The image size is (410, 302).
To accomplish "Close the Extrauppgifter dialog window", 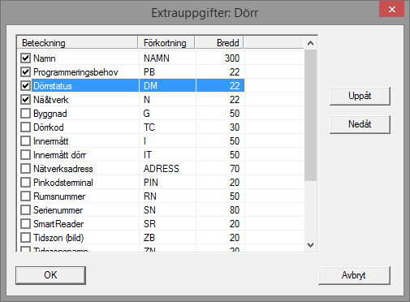I will pos(392,10).
